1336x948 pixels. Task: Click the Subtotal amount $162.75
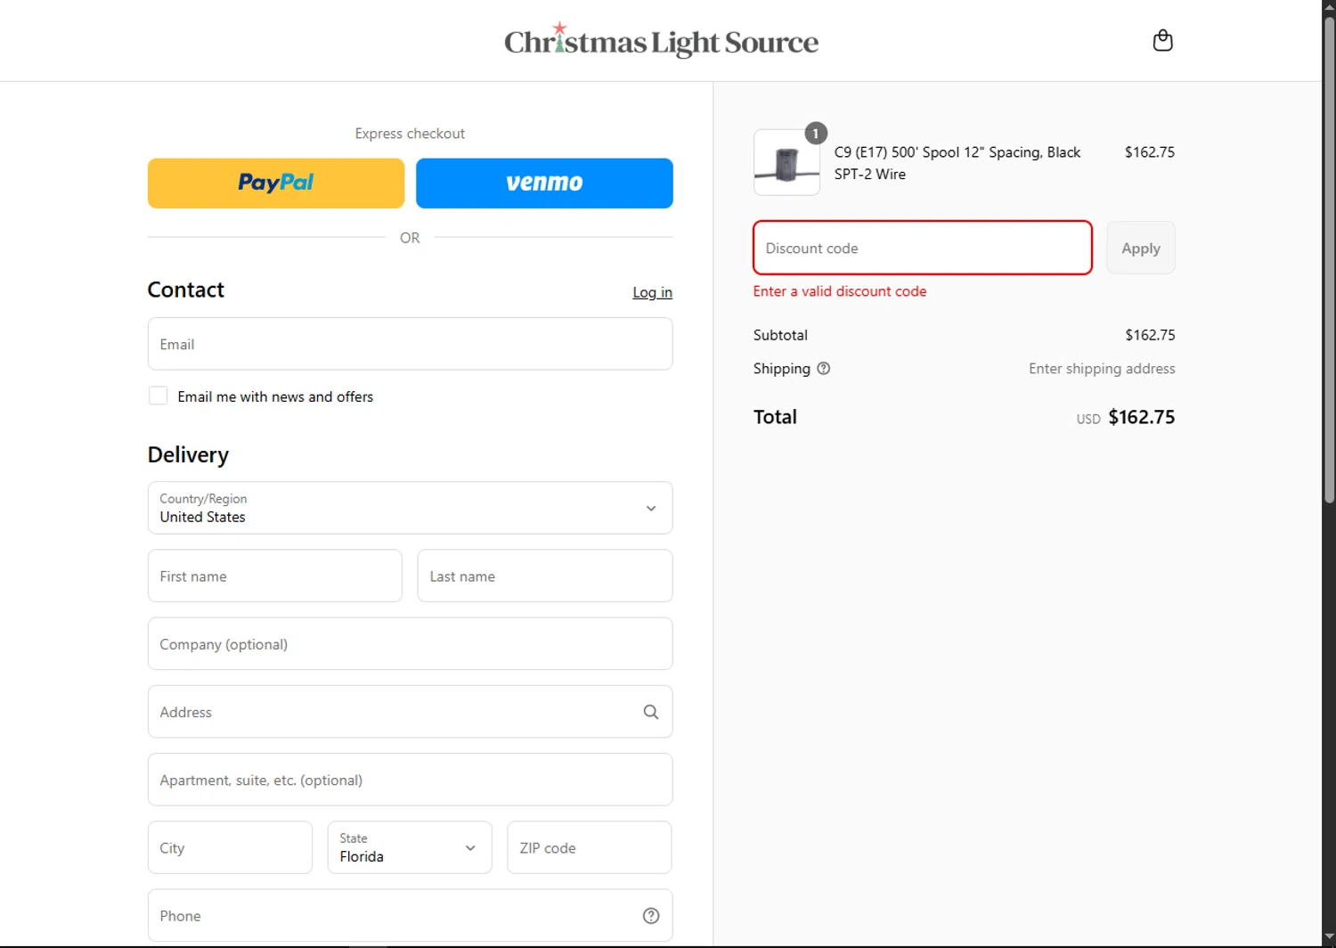[x=1150, y=335]
